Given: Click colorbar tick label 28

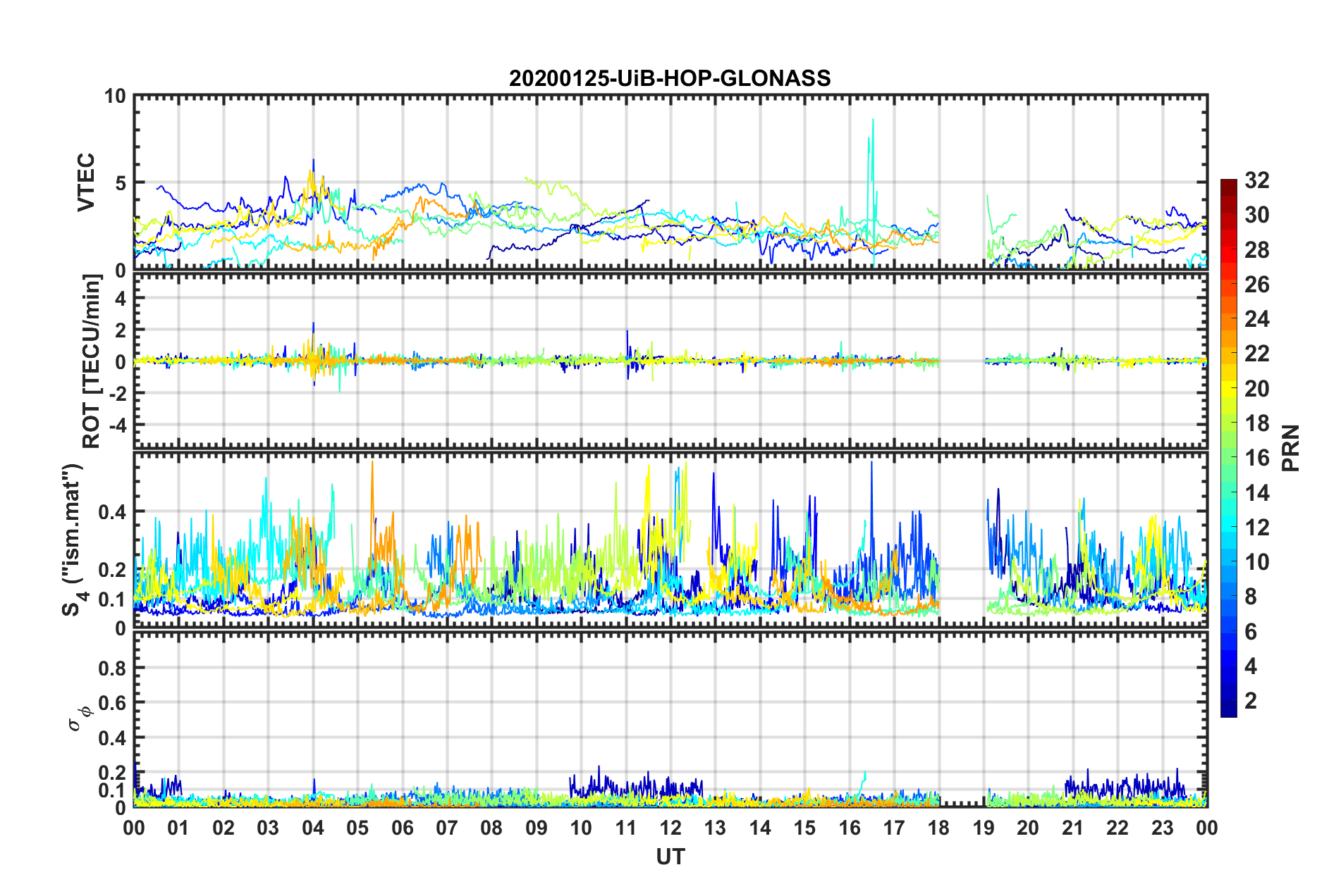Looking at the screenshot, I should [1256, 250].
